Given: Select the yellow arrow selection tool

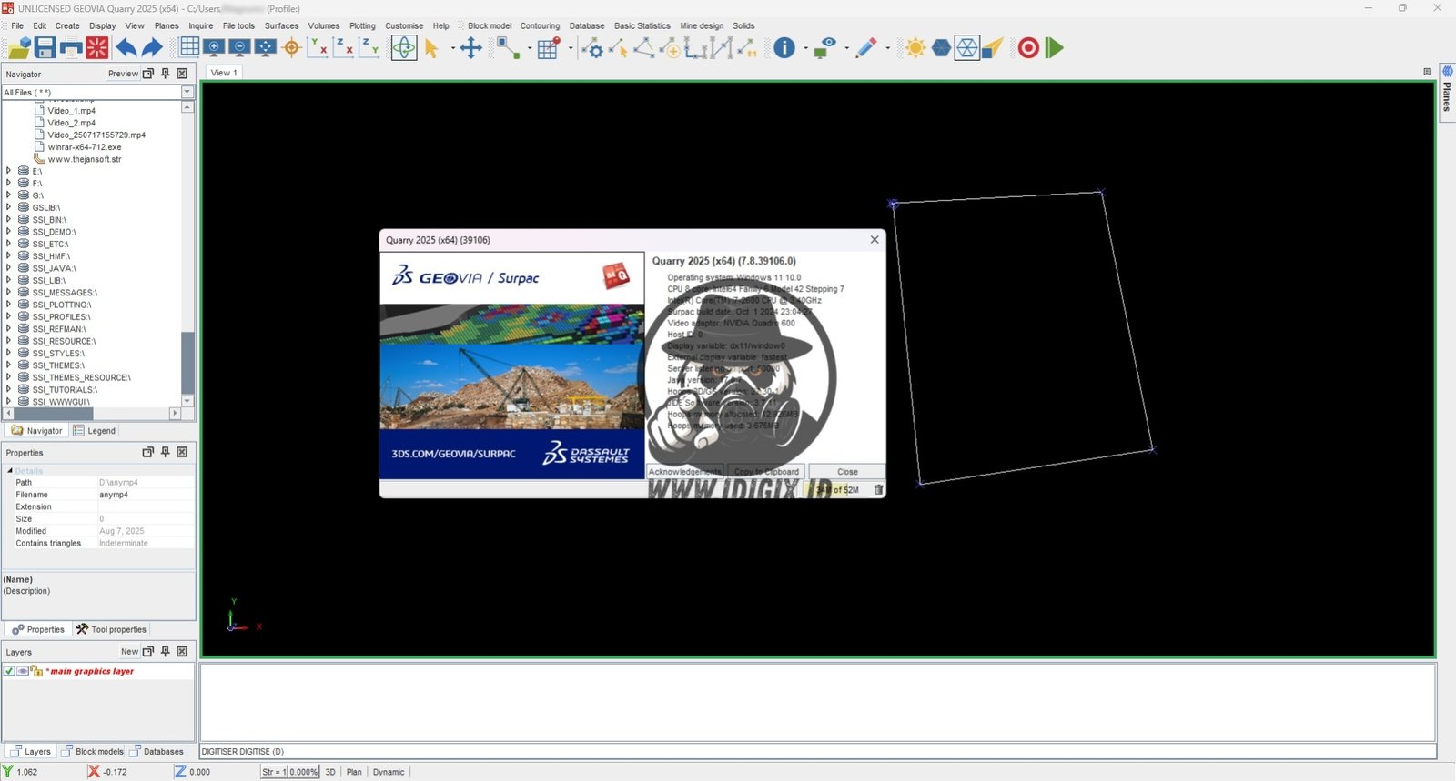Looking at the screenshot, I should 431,48.
